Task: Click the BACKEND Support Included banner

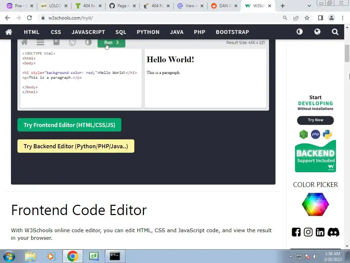Action: click(x=315, y=156)
